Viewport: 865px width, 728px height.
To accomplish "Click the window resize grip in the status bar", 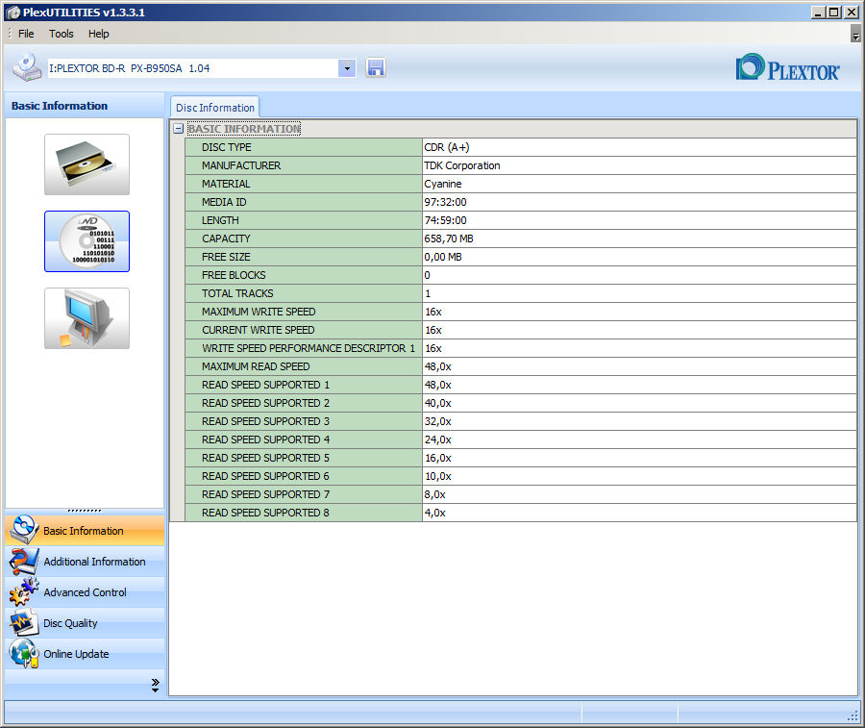I will pyautogui.click(x=853, y=715).
